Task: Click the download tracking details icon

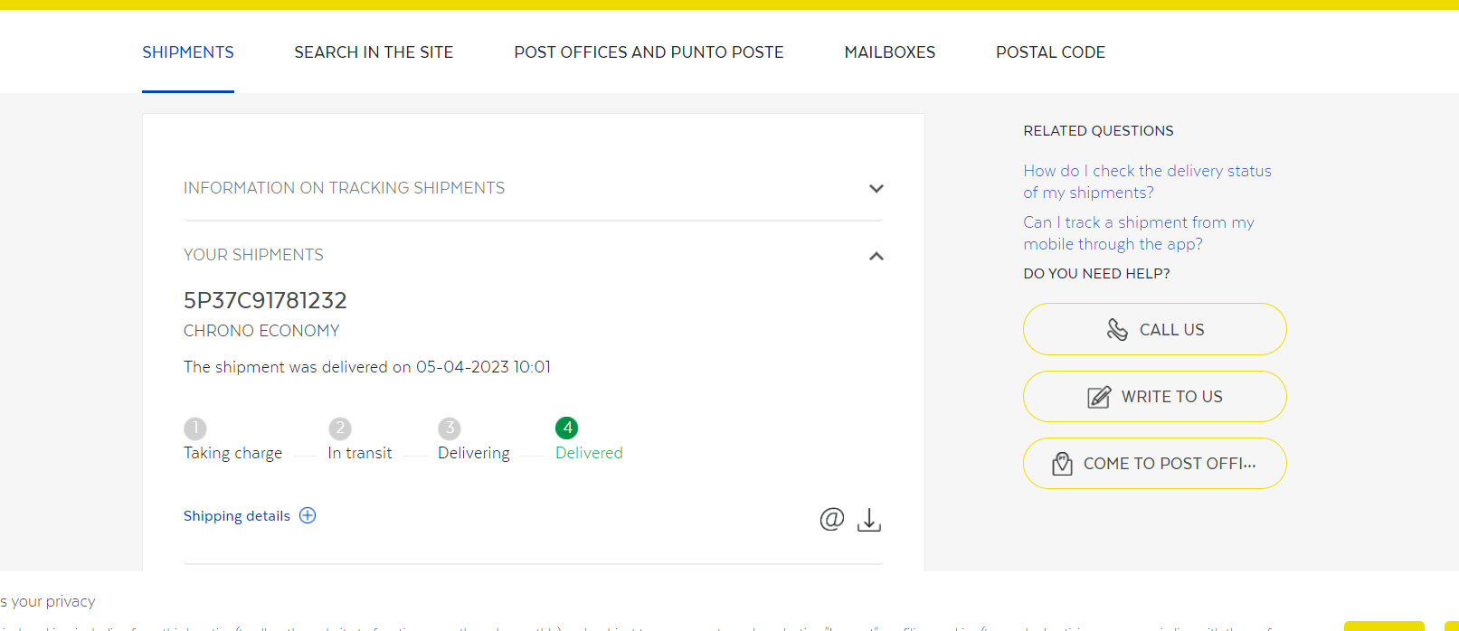Action: click(868, 520)
